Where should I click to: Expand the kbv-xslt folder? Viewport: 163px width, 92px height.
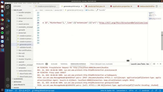(21, 53)
